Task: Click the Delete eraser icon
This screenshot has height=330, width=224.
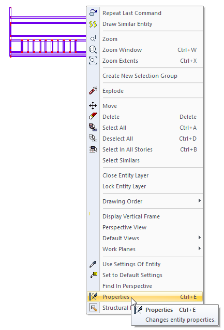Action: tap(93, 117)
